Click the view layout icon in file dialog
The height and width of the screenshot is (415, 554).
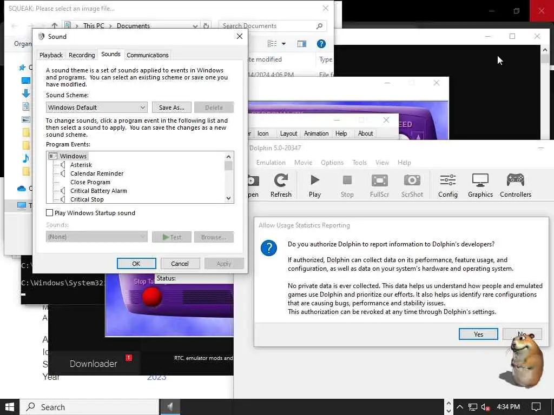coord(272,44)
